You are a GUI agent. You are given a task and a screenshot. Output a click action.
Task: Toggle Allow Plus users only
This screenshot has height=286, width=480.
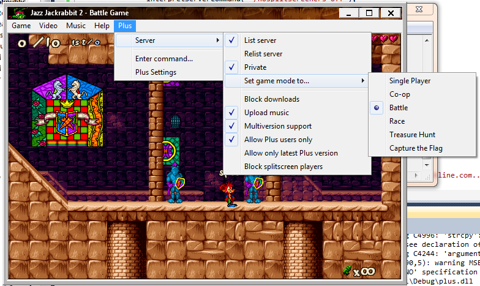[x=278, y=140]
